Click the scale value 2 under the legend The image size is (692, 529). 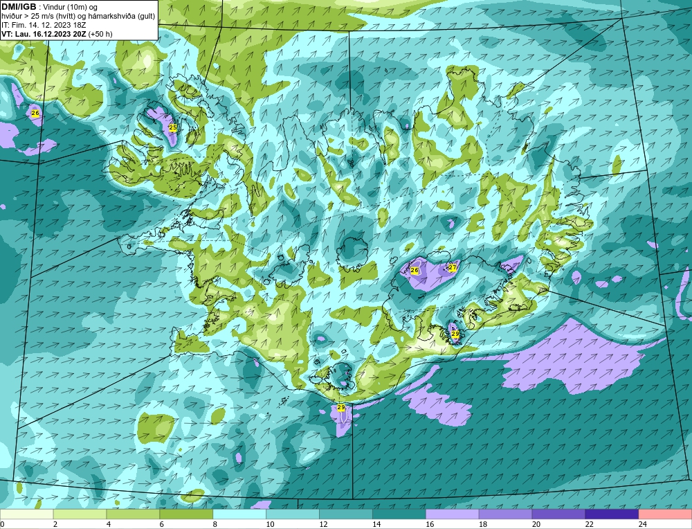click(55, 525)
